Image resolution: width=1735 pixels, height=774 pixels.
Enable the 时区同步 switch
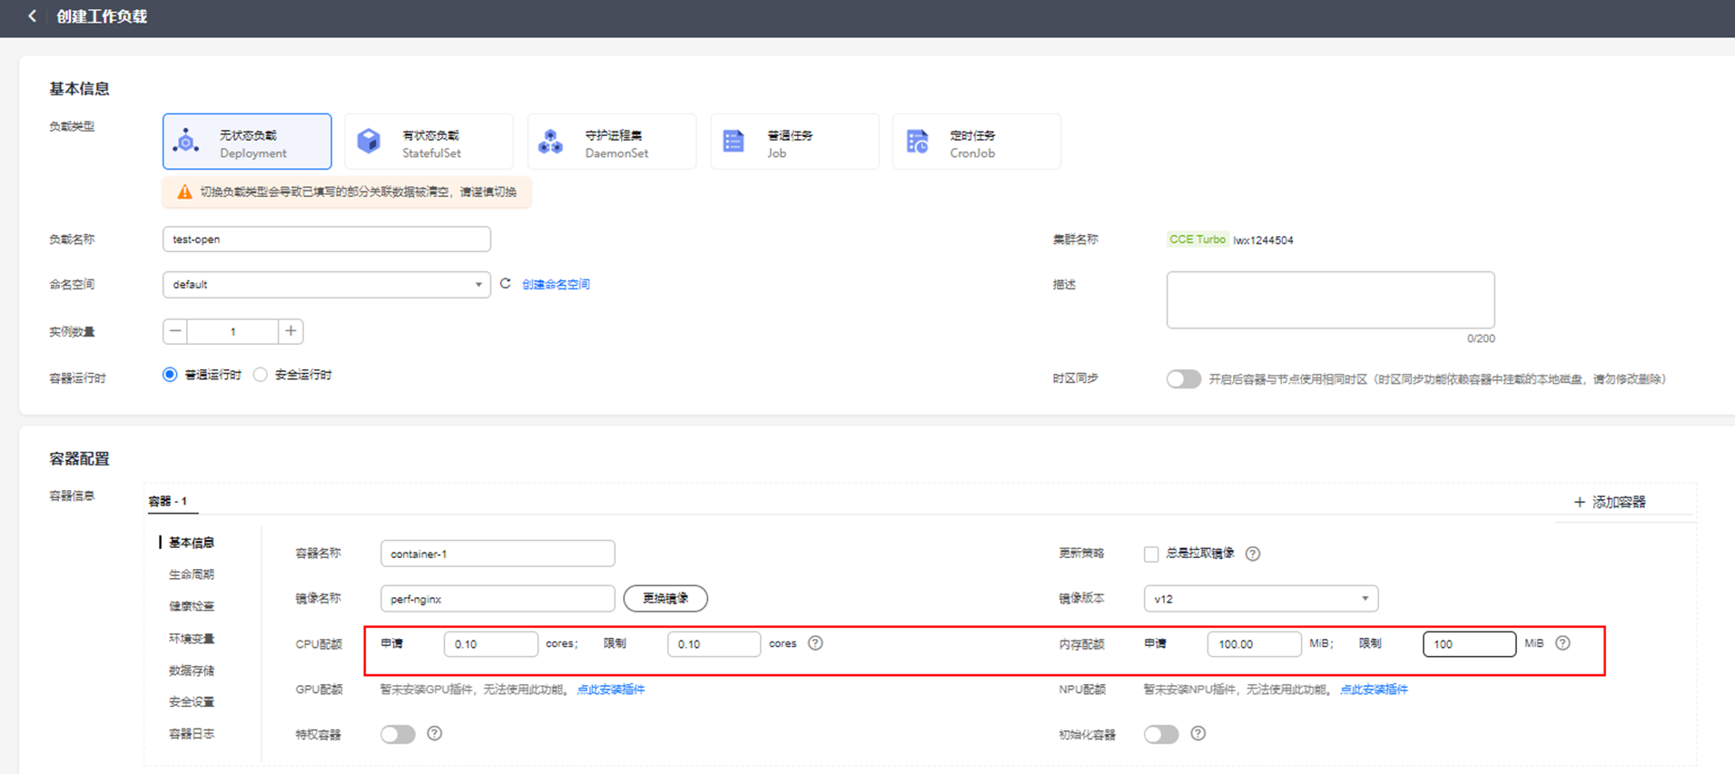coord(1184,379)
